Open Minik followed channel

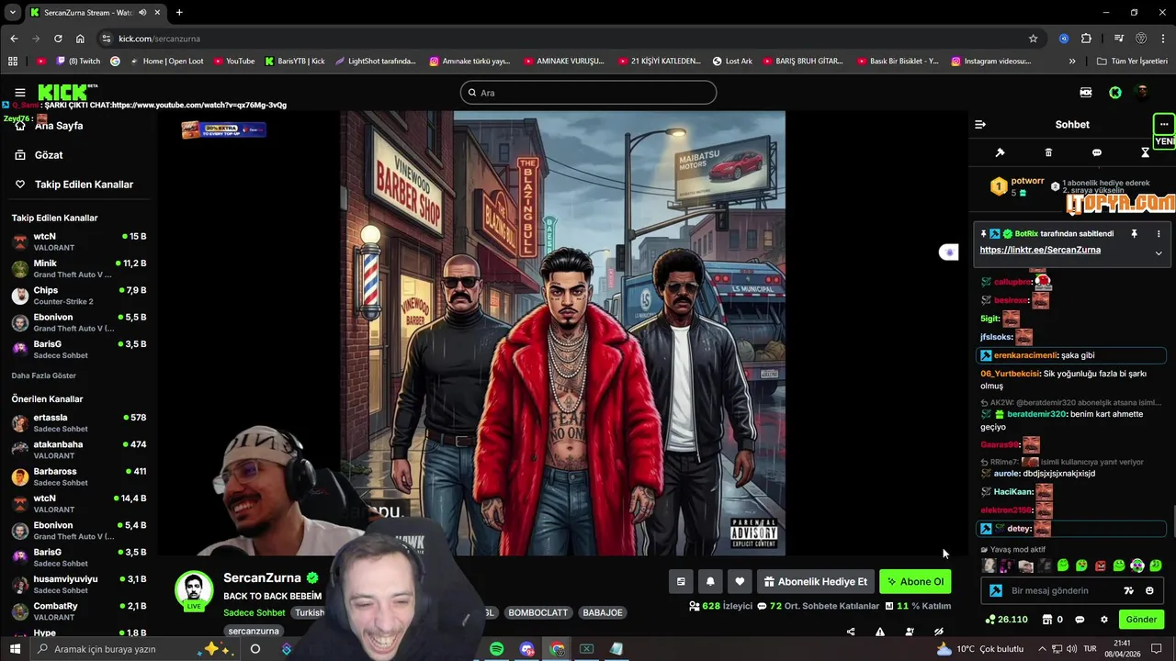[79, 269]
